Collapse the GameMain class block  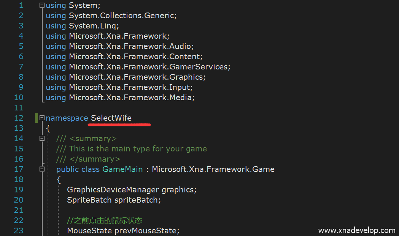(x=42, y=169)
